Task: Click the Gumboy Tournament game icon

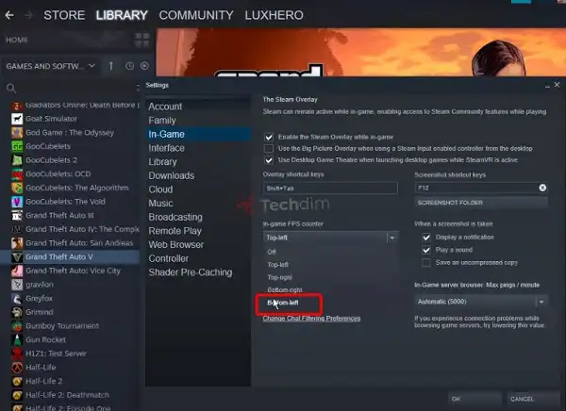Action: pyautogui.click(x=17, y=326)
